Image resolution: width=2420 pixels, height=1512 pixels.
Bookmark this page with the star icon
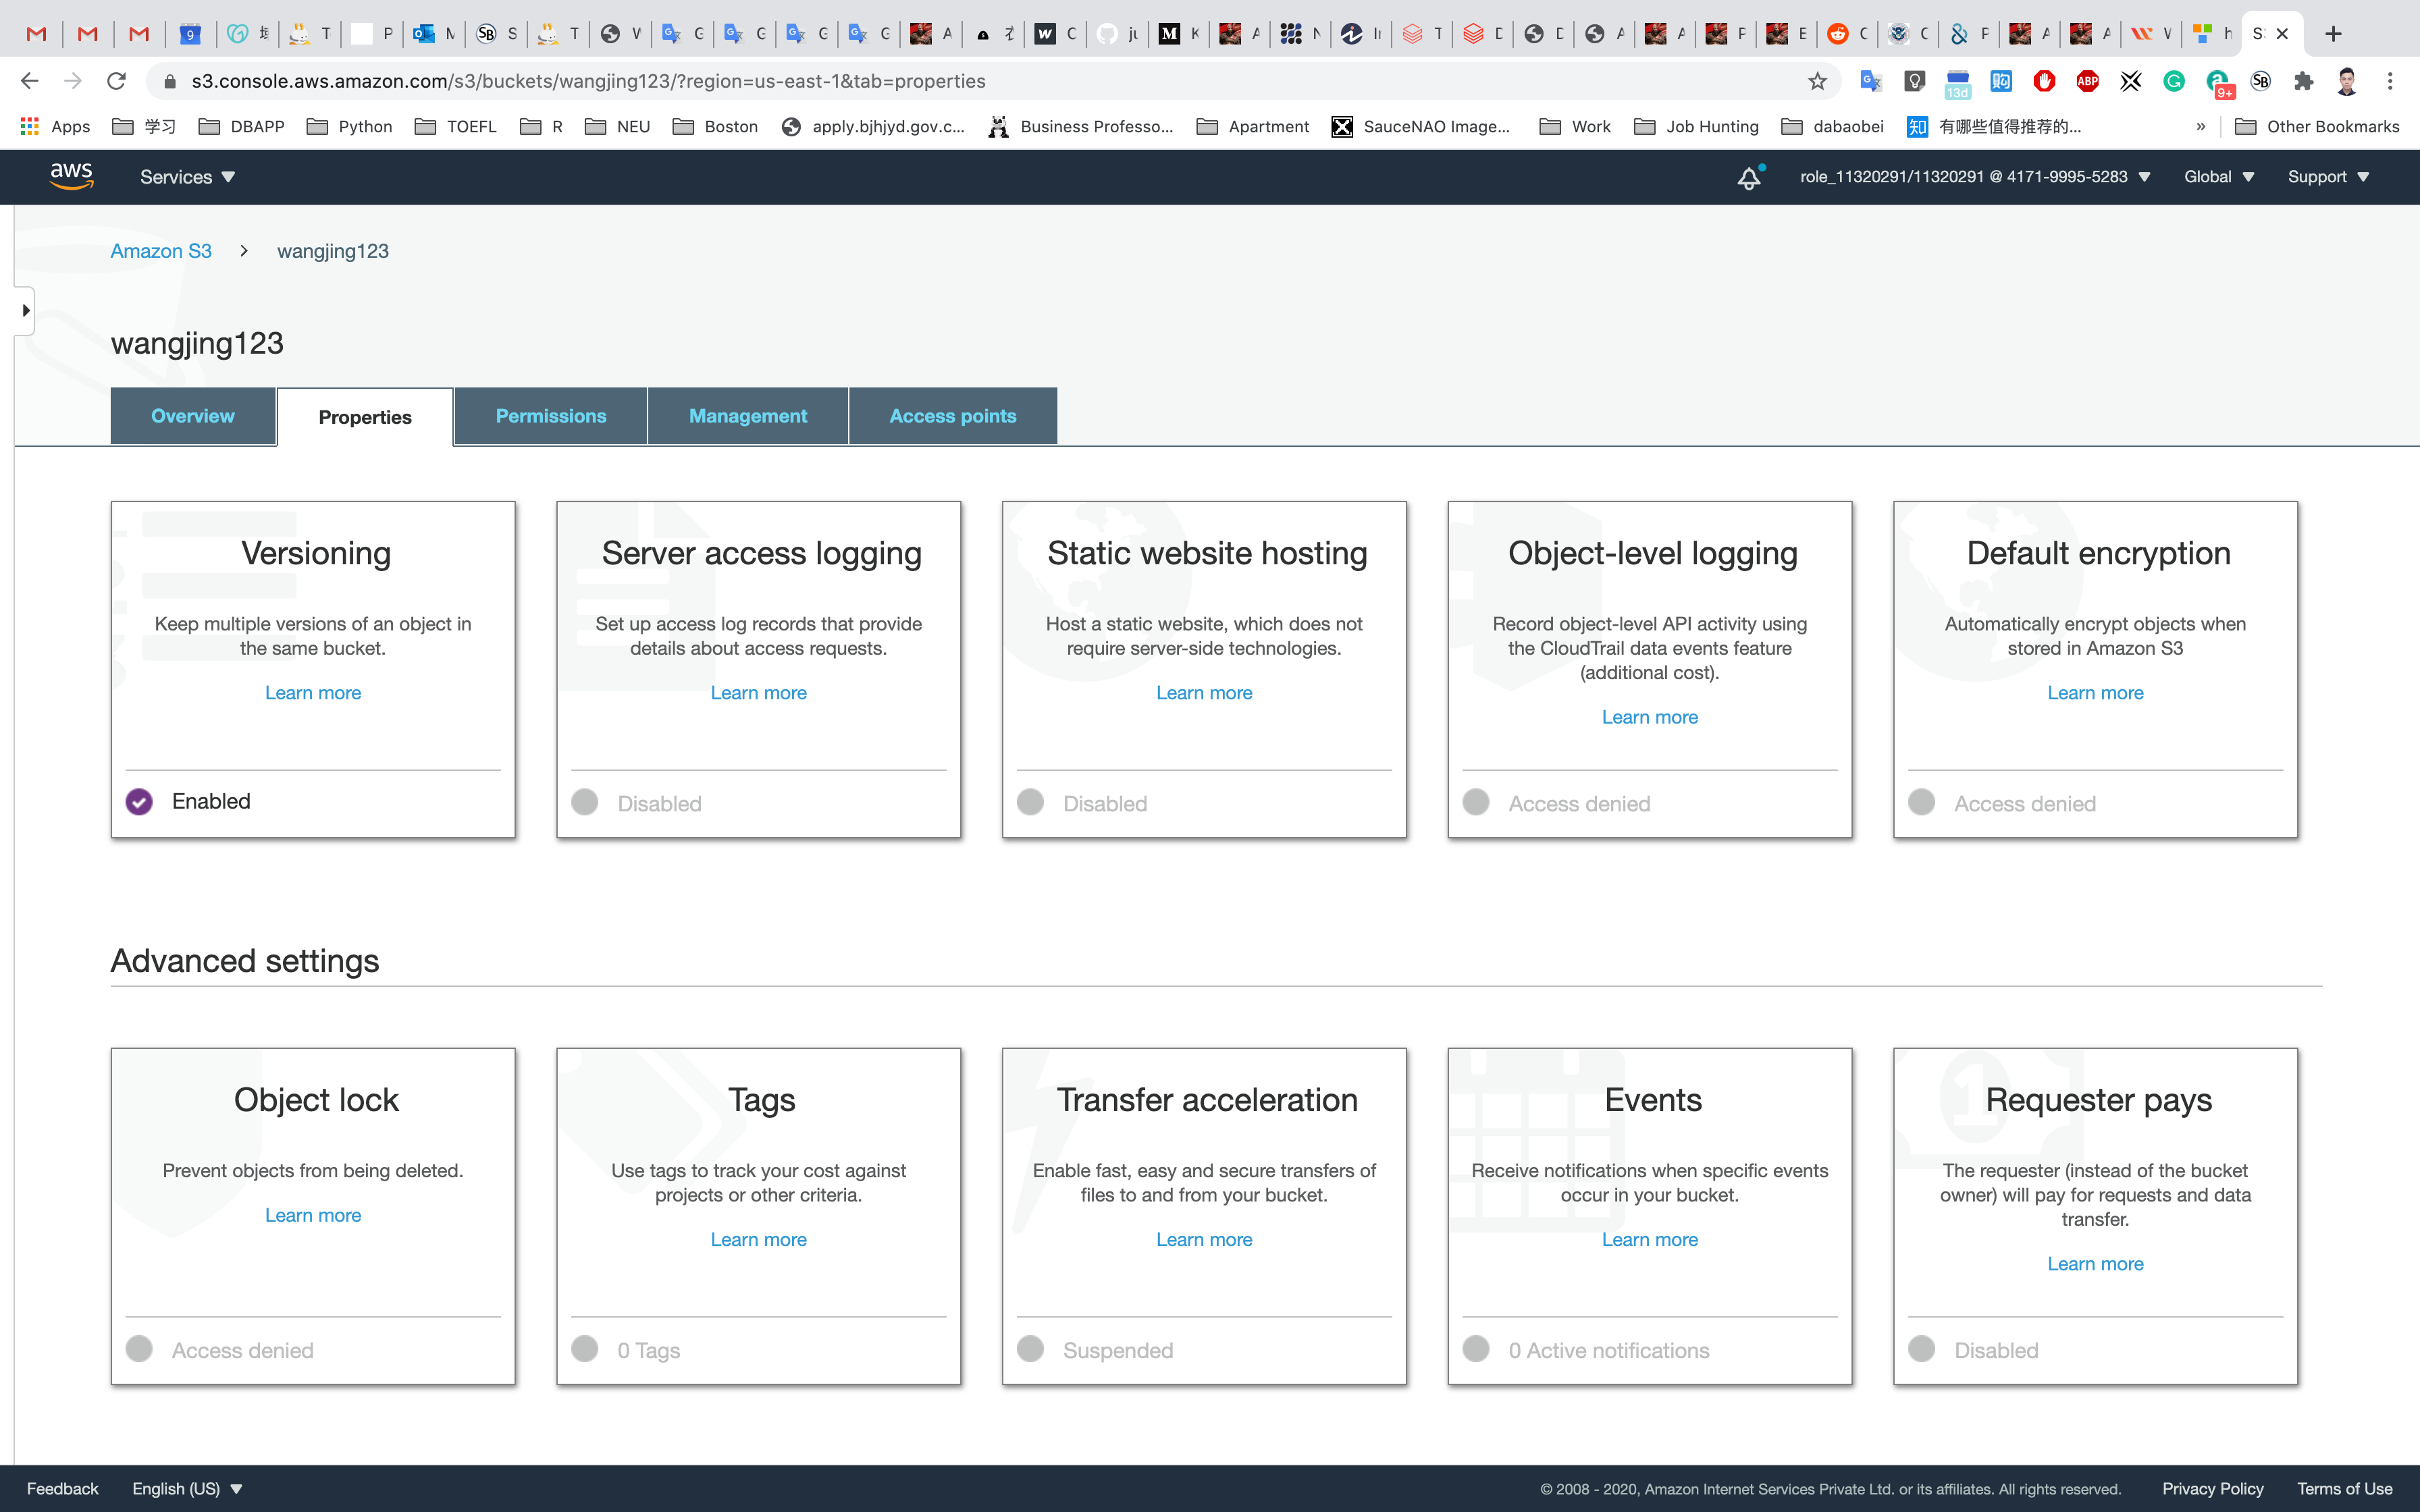tap(1817, 81)
